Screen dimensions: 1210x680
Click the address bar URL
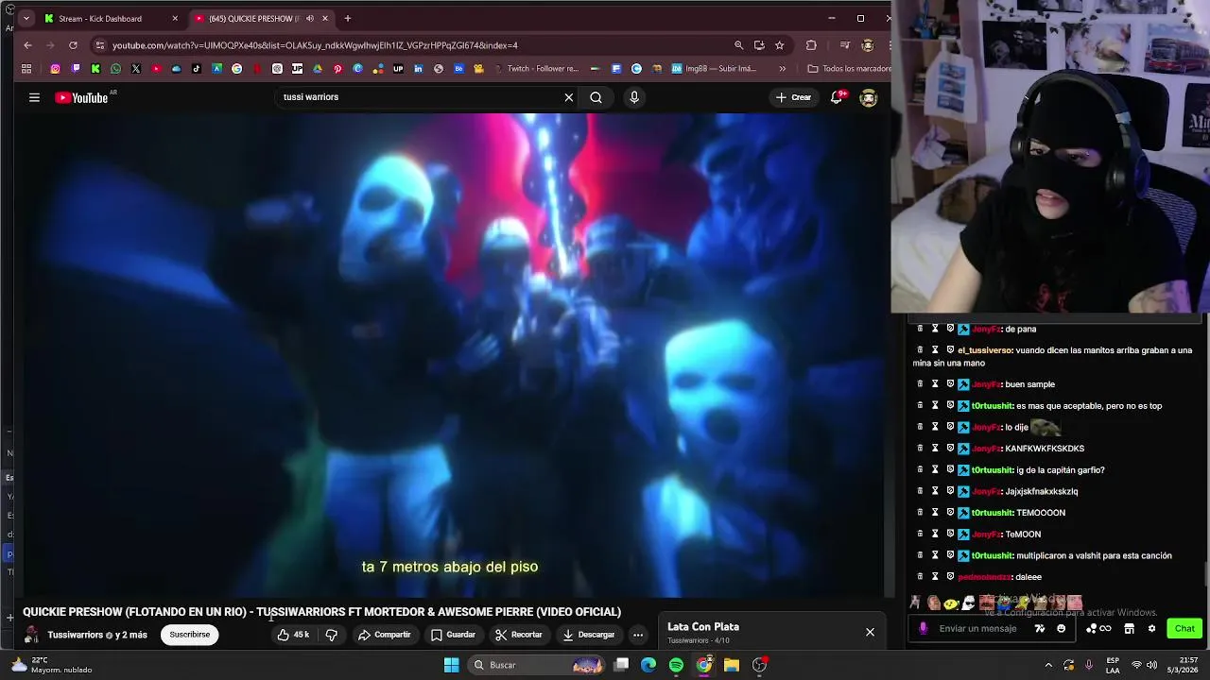(315, 45)
